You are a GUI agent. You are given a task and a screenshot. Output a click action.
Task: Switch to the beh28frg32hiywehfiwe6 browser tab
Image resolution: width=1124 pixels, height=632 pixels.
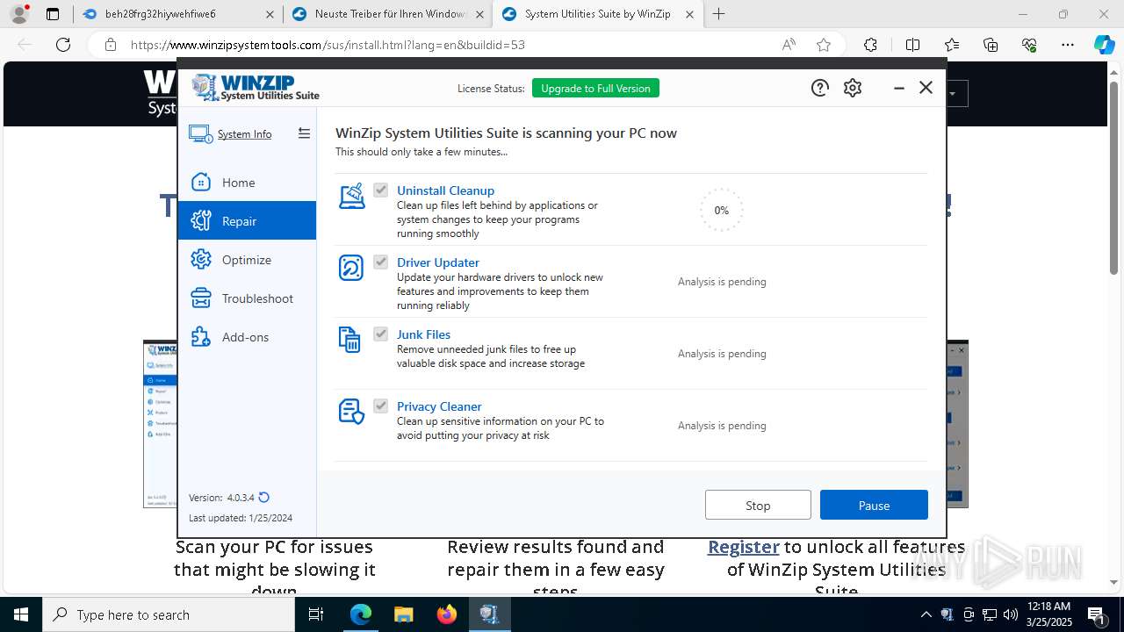pos(177,14)
